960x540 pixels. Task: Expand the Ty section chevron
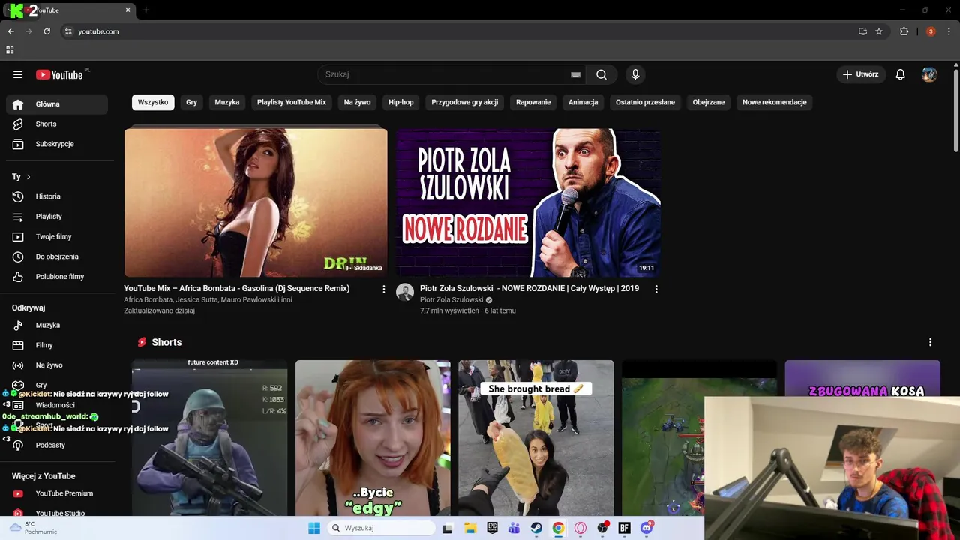tap(28, 177)
